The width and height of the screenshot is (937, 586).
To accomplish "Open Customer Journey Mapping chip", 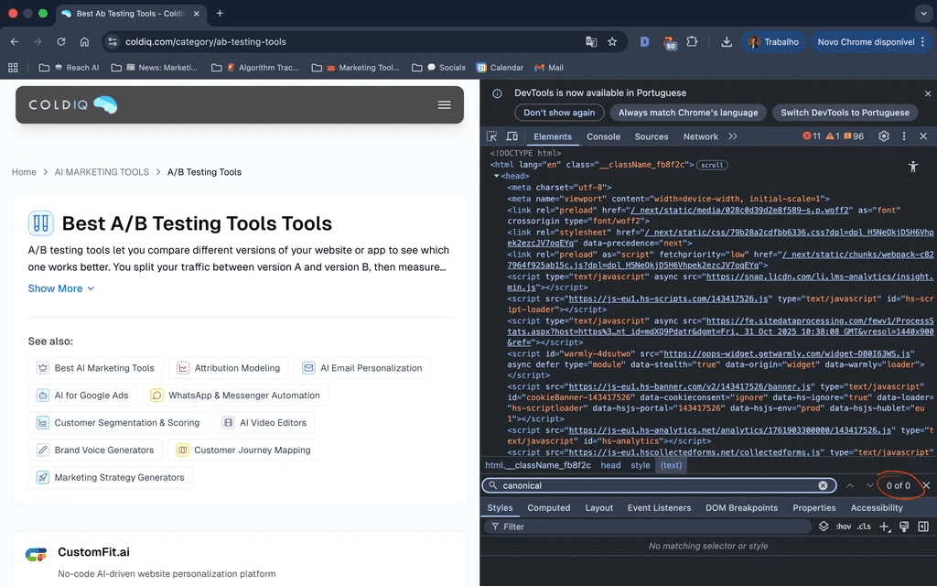I will click(x=243, y=450).
